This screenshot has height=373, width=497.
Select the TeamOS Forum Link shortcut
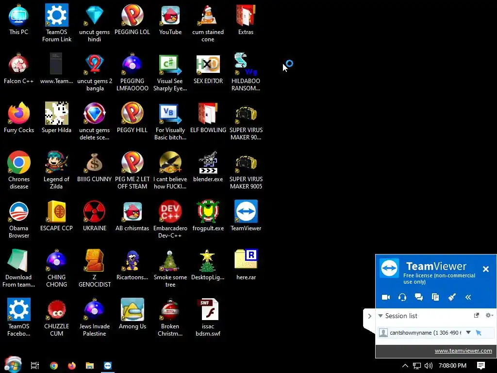point(57,23)
